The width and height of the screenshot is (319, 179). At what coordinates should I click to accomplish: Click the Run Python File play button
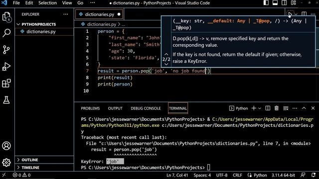click(290, 14)
